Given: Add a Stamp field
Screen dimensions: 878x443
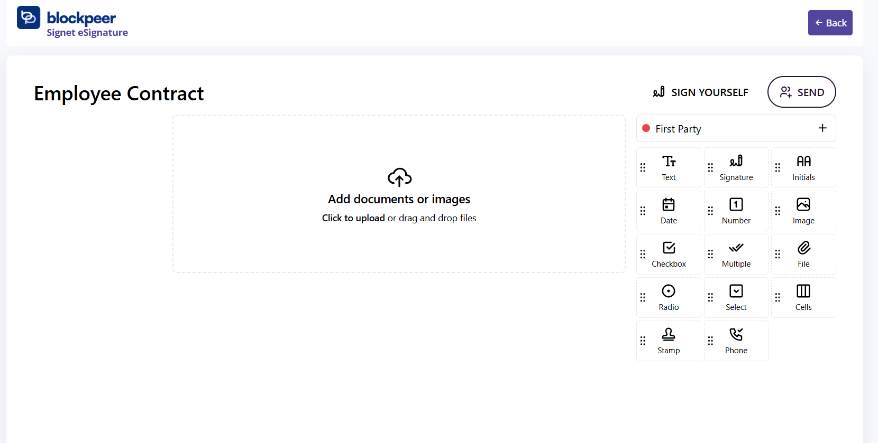Looking at the screenshot, I should coord(668,341).
